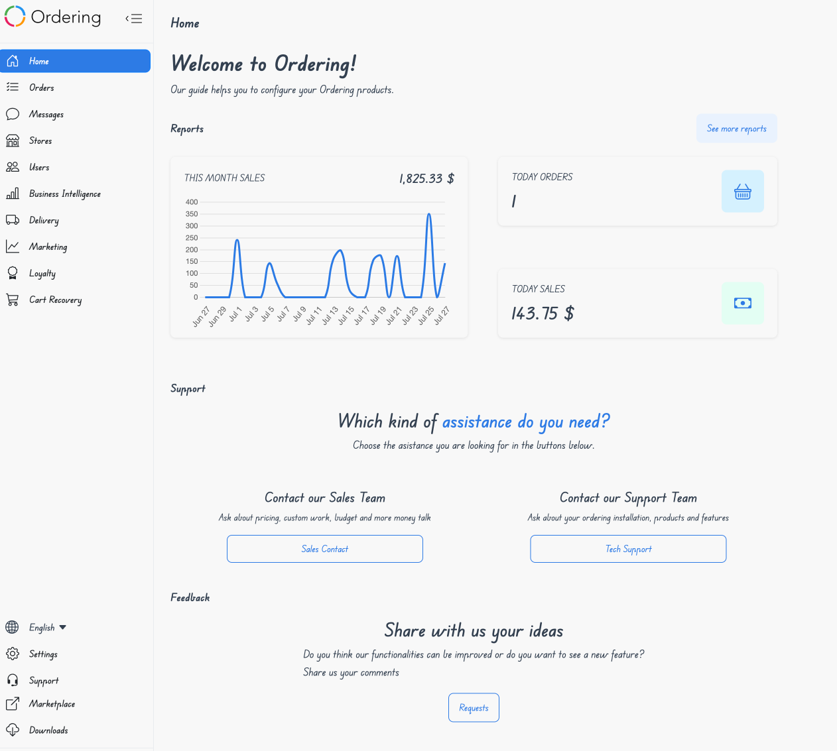
Task: Open Settings label in sidebar
Action: (43, 654)
